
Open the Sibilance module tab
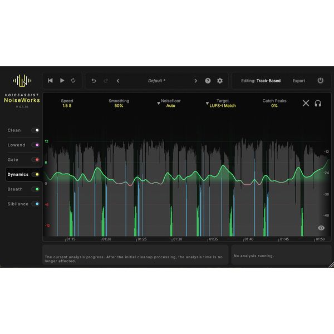[18, 204]
